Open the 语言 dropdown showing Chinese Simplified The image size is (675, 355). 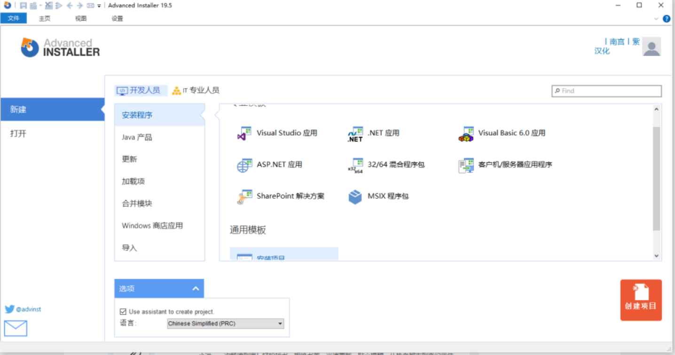pos(281,324)
